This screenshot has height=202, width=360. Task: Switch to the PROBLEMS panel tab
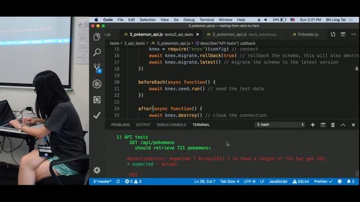click(120, 125)
